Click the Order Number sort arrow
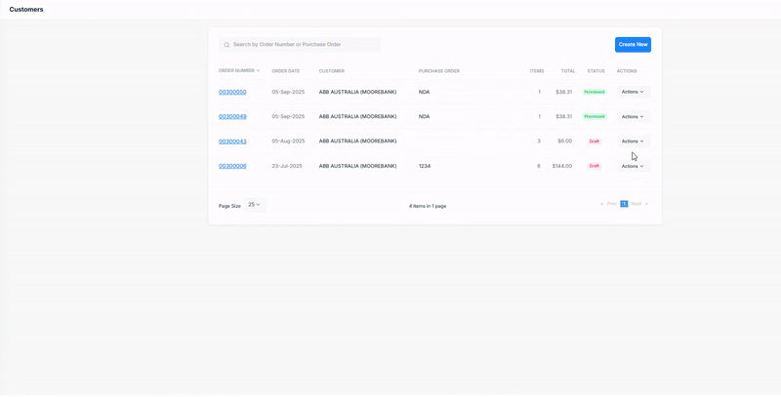This screenshot has width=781, height=397. click(x=259, y=70)
